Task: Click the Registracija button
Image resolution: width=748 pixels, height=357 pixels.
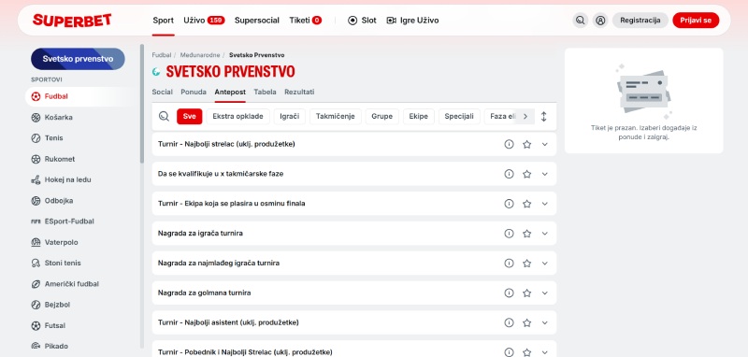Action: [640, 21]
